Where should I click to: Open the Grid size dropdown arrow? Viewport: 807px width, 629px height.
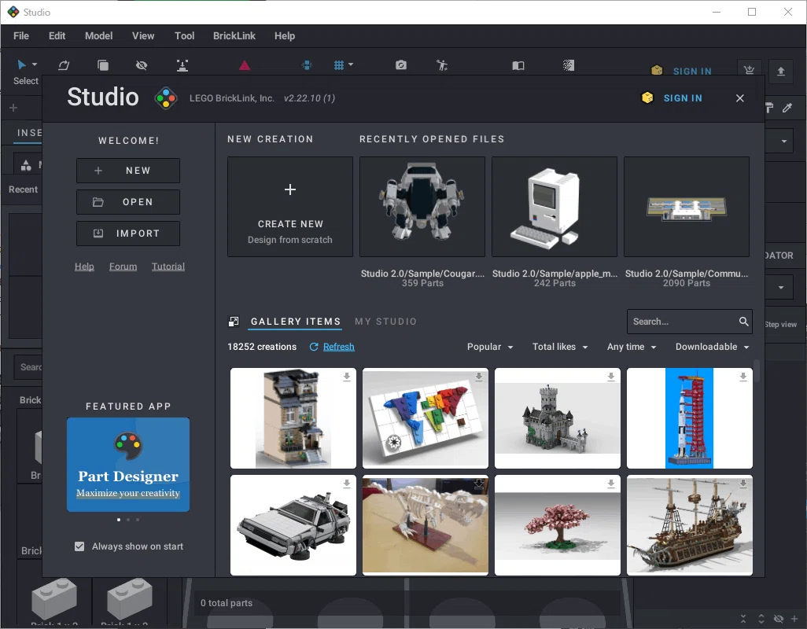[x=351, y=64]
